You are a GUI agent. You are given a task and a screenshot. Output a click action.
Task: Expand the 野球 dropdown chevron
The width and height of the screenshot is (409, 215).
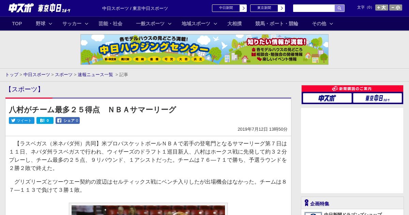pos(50,24)
